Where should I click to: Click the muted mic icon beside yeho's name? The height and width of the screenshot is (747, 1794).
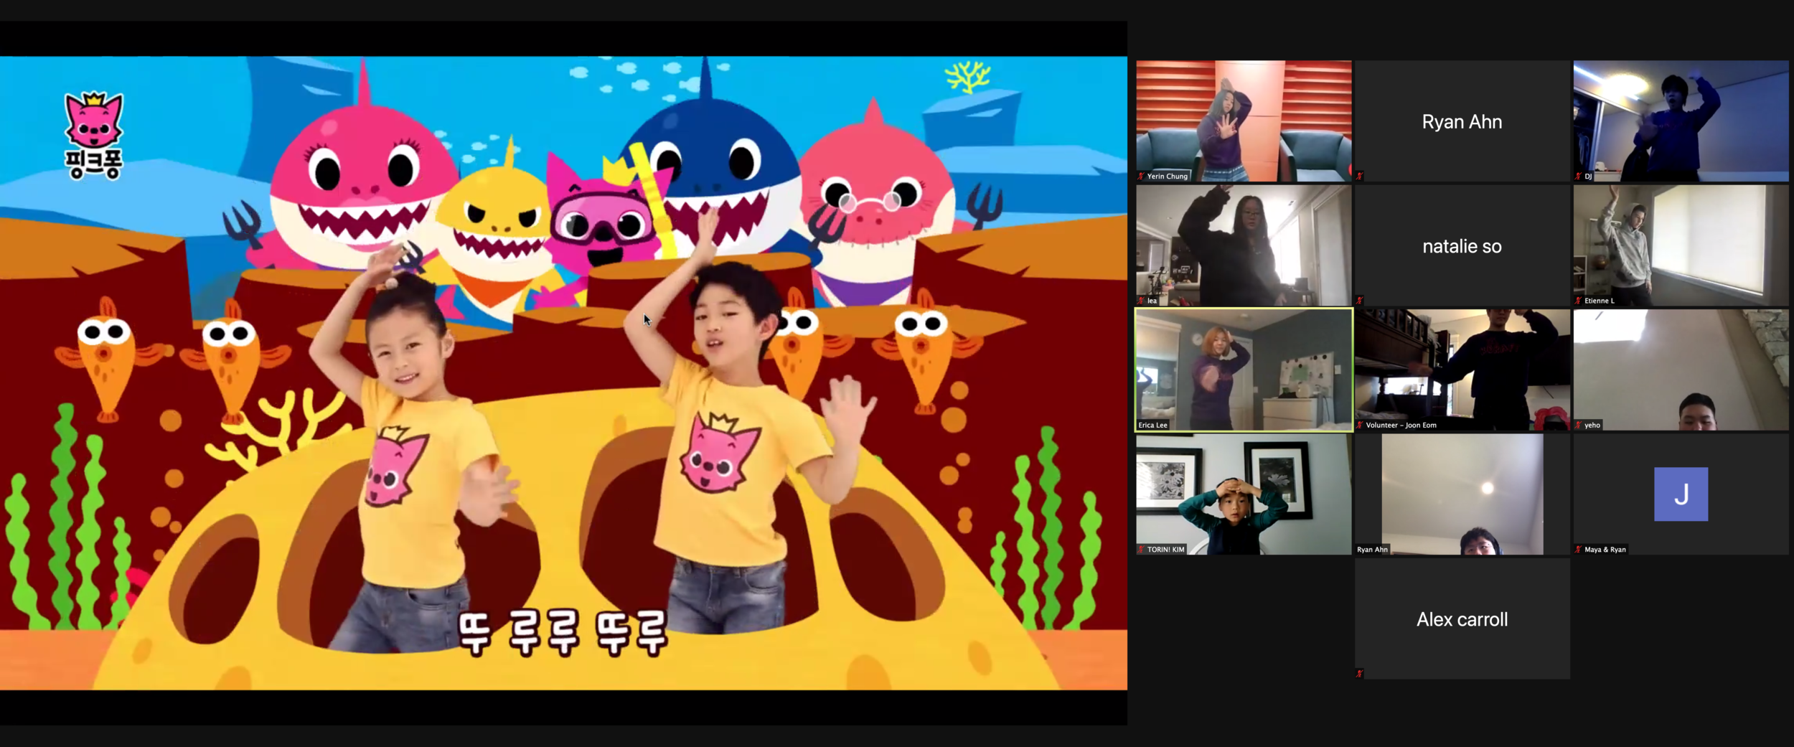point(1578,425)
